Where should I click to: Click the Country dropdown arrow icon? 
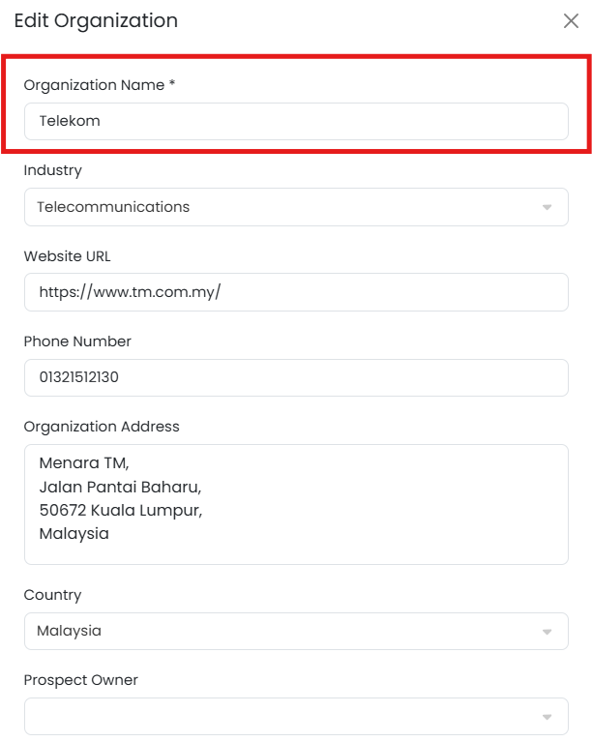coord(547,632)
